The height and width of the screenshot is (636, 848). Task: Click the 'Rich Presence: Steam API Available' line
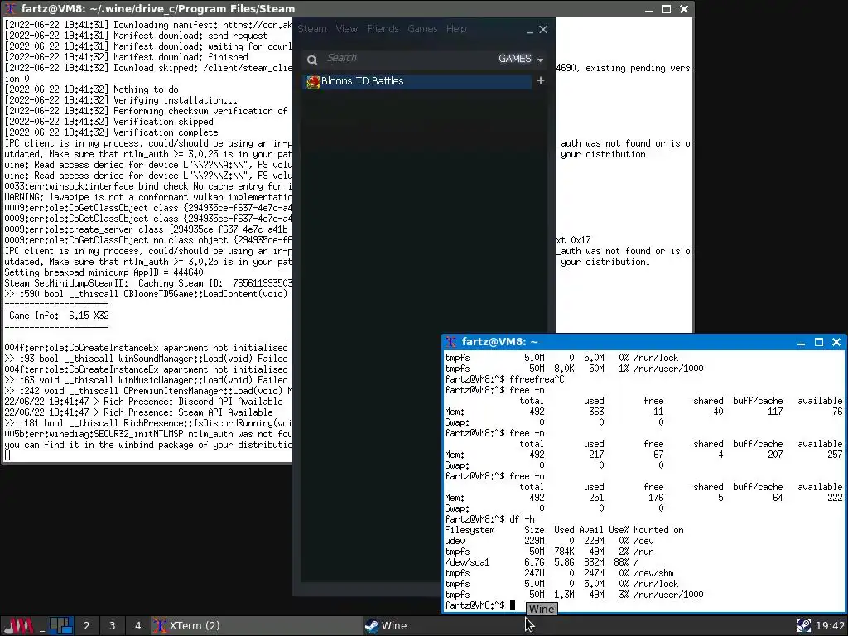[138, 412]
